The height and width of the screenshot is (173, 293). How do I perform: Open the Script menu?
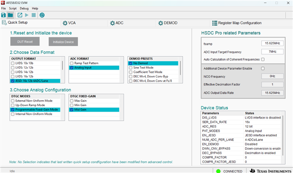click(x=13, y=8)
